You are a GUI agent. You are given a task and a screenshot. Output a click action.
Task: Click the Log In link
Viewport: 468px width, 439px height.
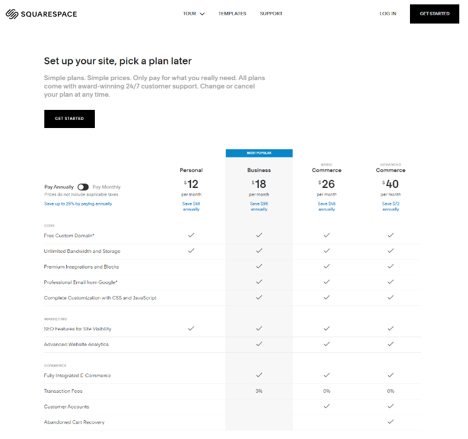[388, 14]
